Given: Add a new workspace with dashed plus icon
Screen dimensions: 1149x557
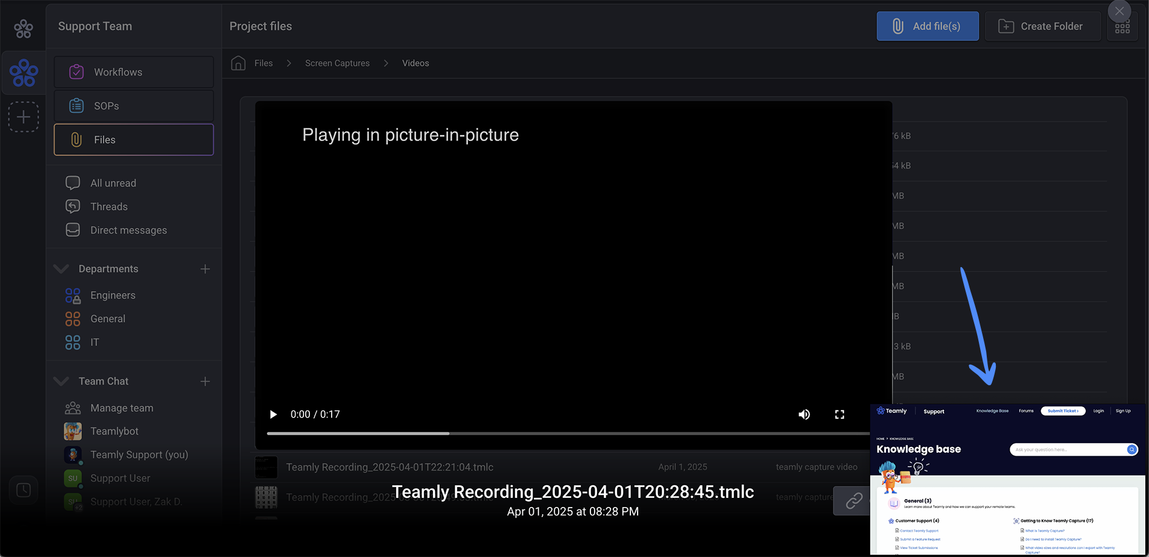Looking at the screenshot, I should pyautogui.click(x=24, y=117).
